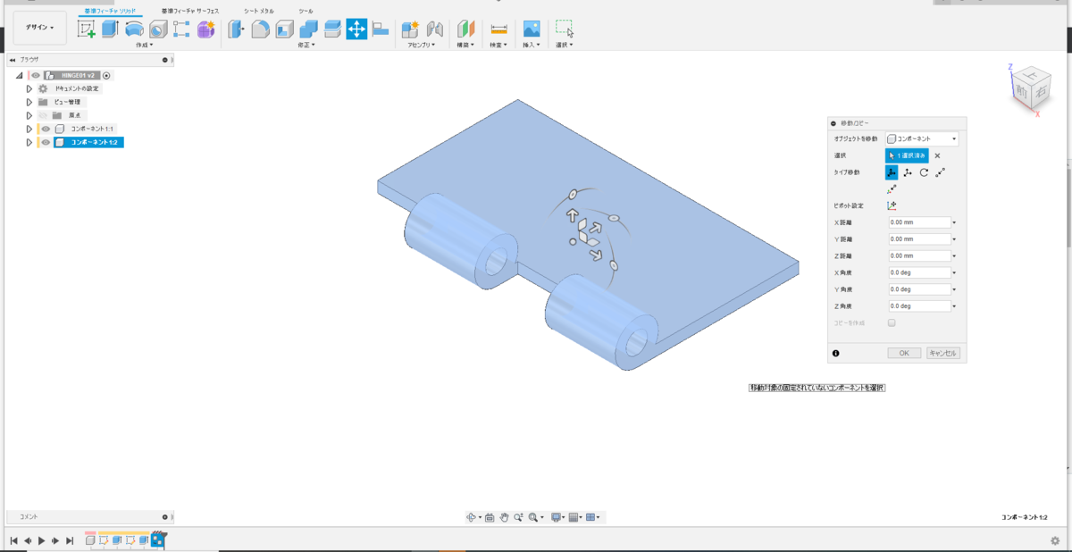Select the Create Form tool
Image resolution: width=1072 pixels, height=552 pixels.
coord(206,29)
